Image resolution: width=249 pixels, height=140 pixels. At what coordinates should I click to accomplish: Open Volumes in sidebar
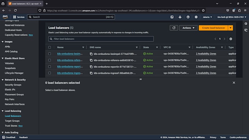click(10, 63)
